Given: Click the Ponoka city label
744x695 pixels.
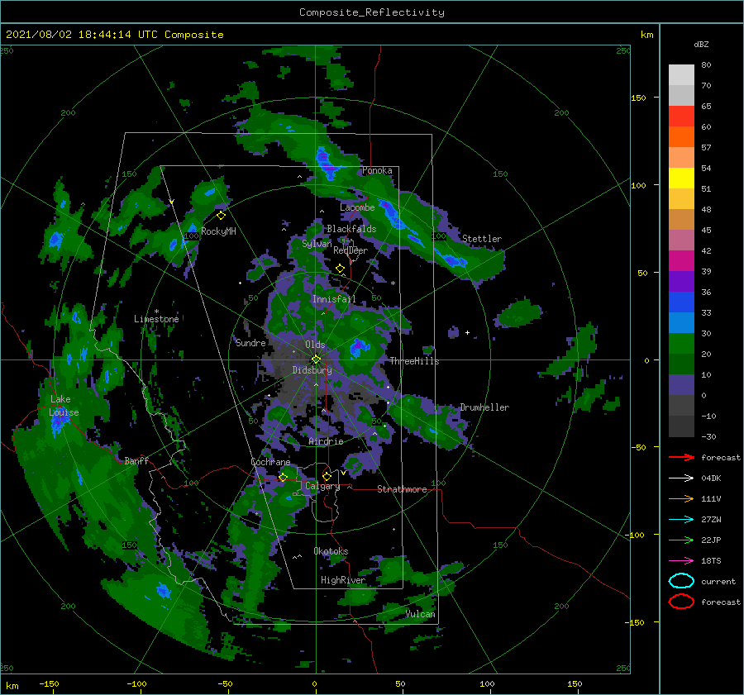Looking at the screenshot, I should click(x=377, y=170).
